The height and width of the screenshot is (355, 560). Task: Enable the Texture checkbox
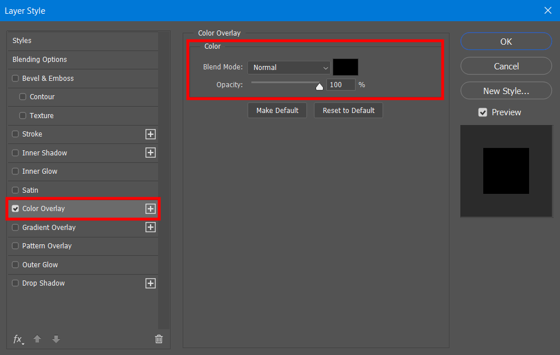(23, 115)
